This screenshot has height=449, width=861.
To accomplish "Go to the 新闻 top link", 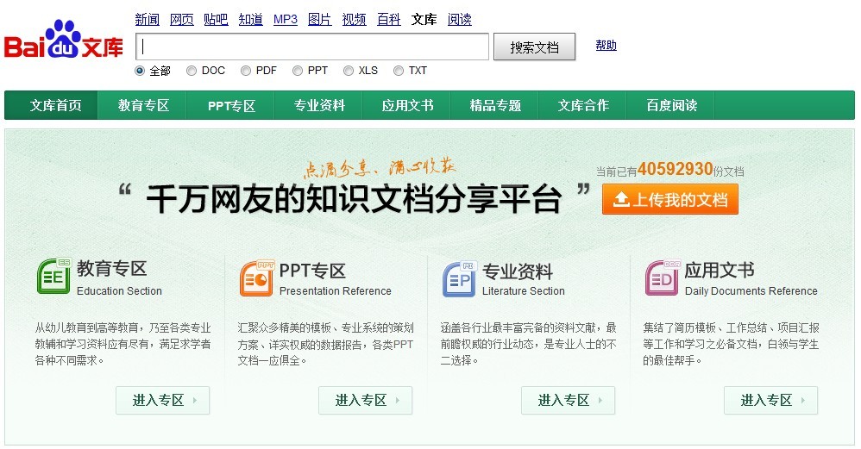I will tap(148, 20).
